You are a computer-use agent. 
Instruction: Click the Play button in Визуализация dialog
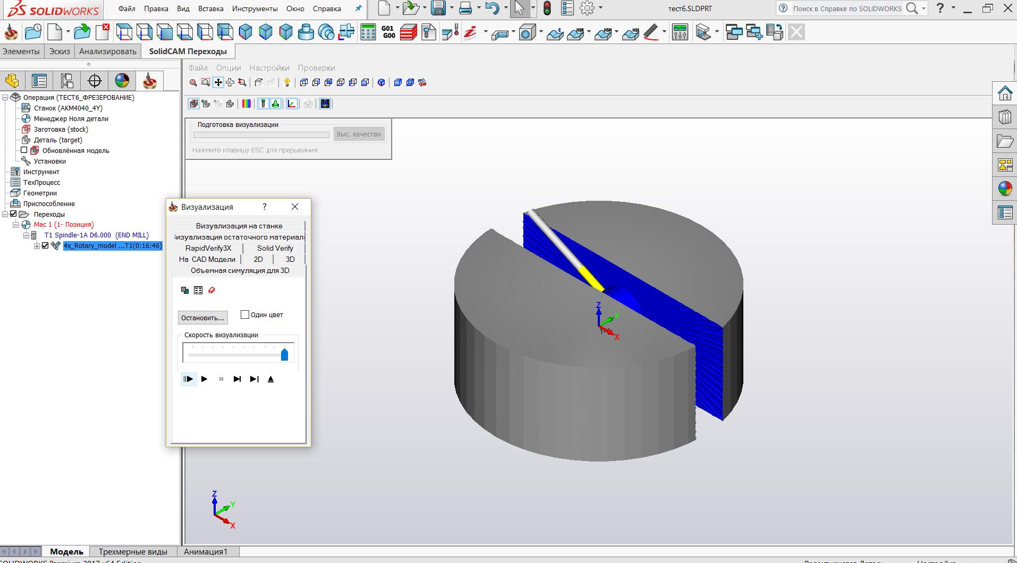204,379
